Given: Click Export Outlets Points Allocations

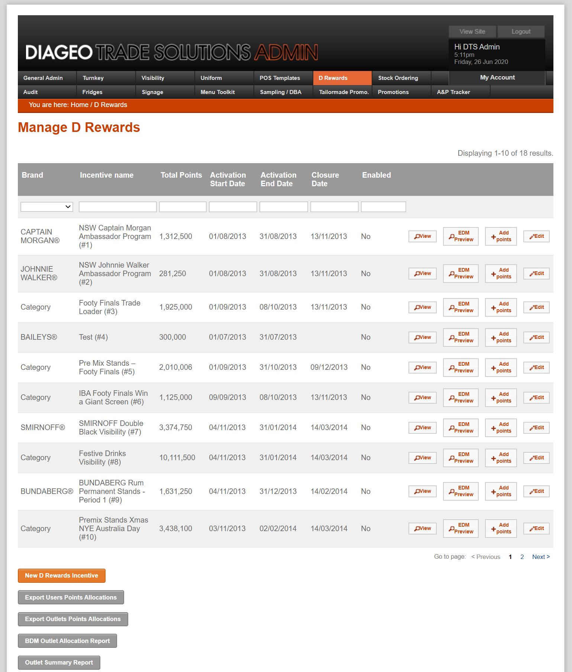Looking at the screenshot, I should [73, 619].
